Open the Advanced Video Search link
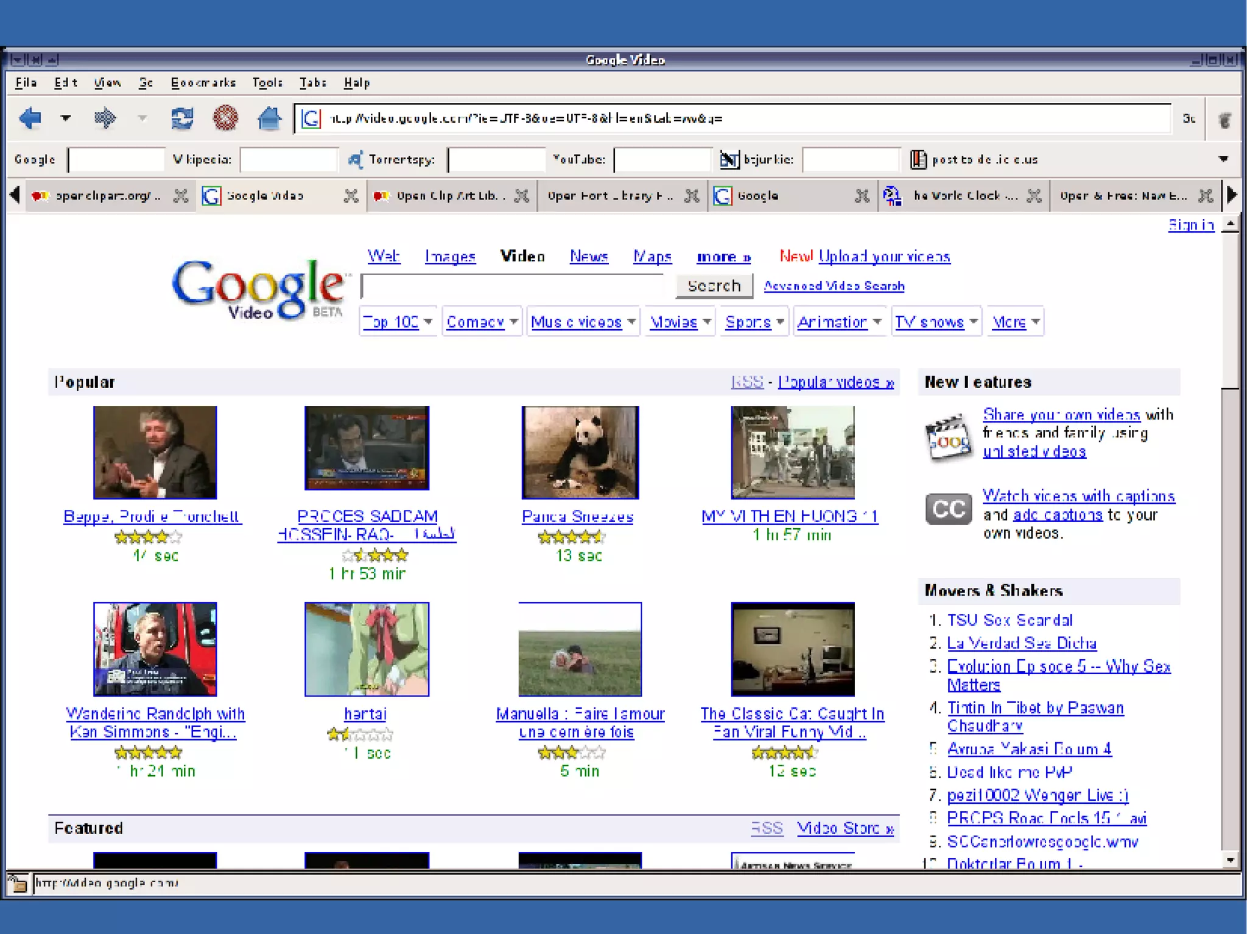1247x934 pixels. pyautogui.click(x=834, y=286)
